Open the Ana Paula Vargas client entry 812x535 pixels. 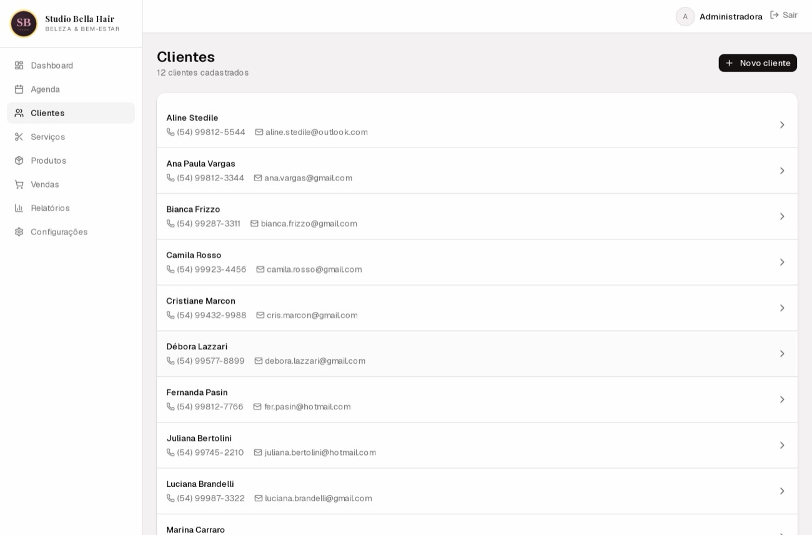[x=477, y=171]
